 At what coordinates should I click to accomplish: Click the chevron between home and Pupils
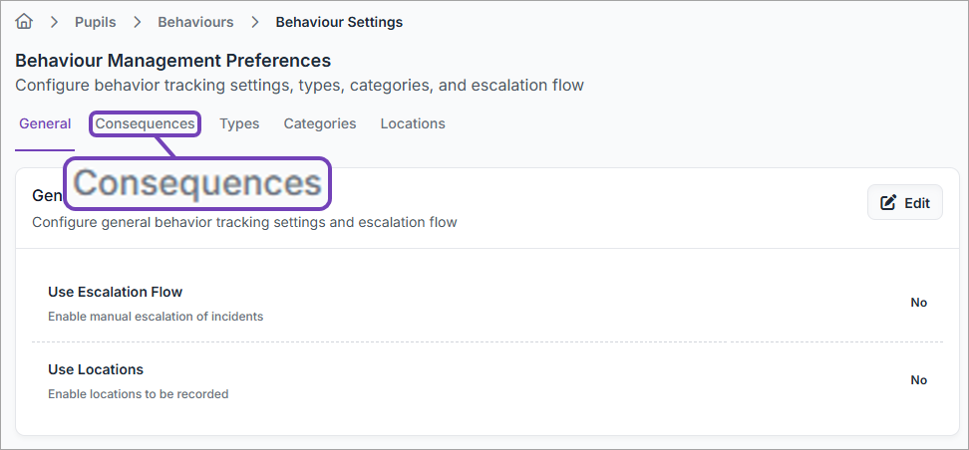pos(54,21)
